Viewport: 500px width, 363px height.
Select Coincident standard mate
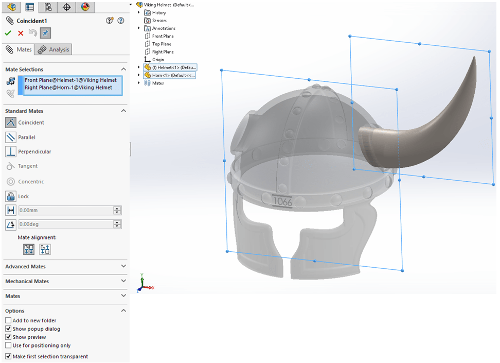click(x=11, y=123)
